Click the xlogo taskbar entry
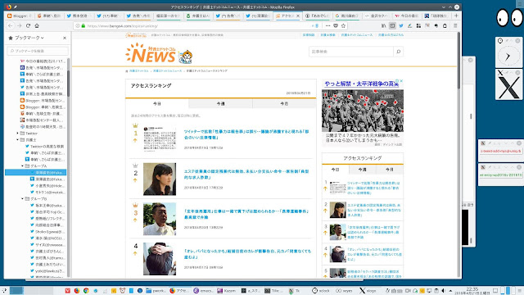The width and height of the screenshot is (524, 295). (x=368, y=291)
